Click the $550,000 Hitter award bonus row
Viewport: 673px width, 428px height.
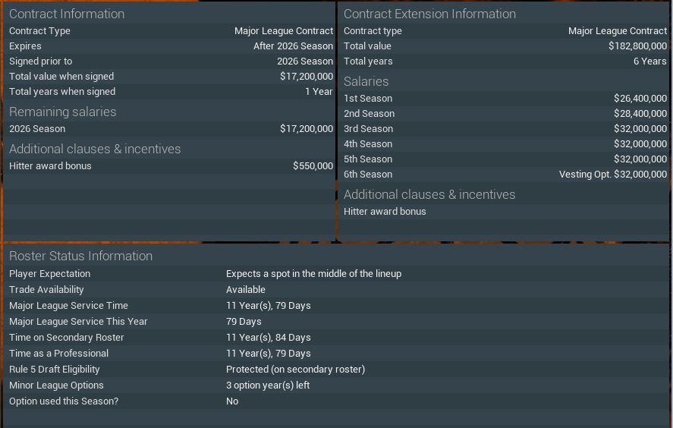click(171, 166)
